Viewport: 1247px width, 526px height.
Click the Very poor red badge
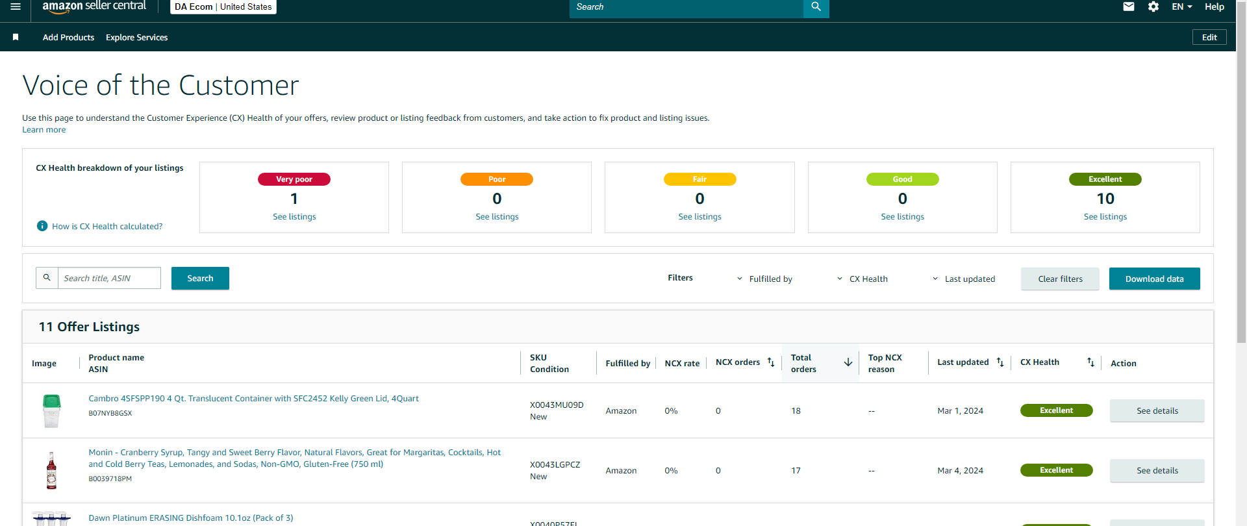coord(294,179)
